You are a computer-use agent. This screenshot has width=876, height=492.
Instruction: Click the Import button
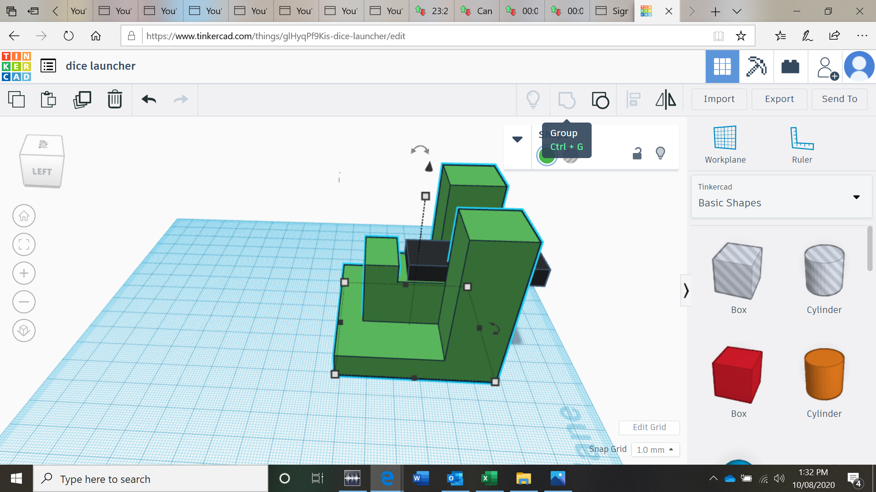(x=719, y=99)
